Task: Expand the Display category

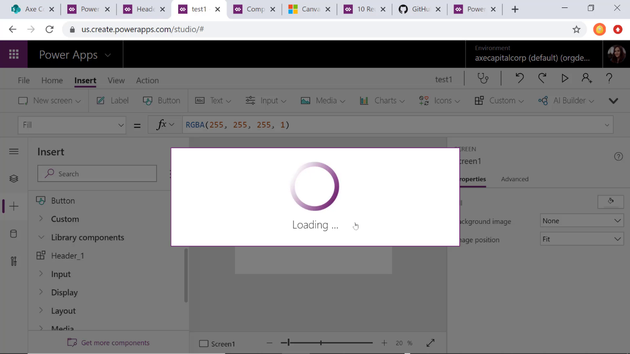Action: click(64, 292)
